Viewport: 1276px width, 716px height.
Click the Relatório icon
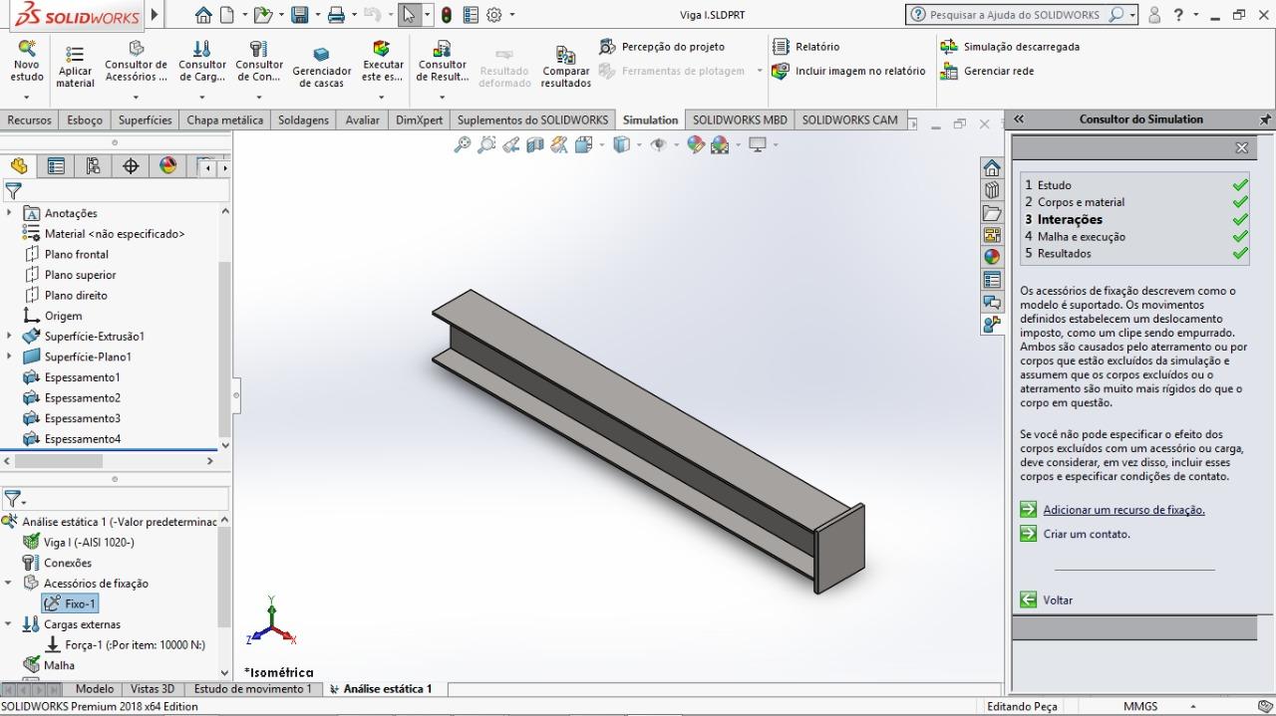point(783,47)
